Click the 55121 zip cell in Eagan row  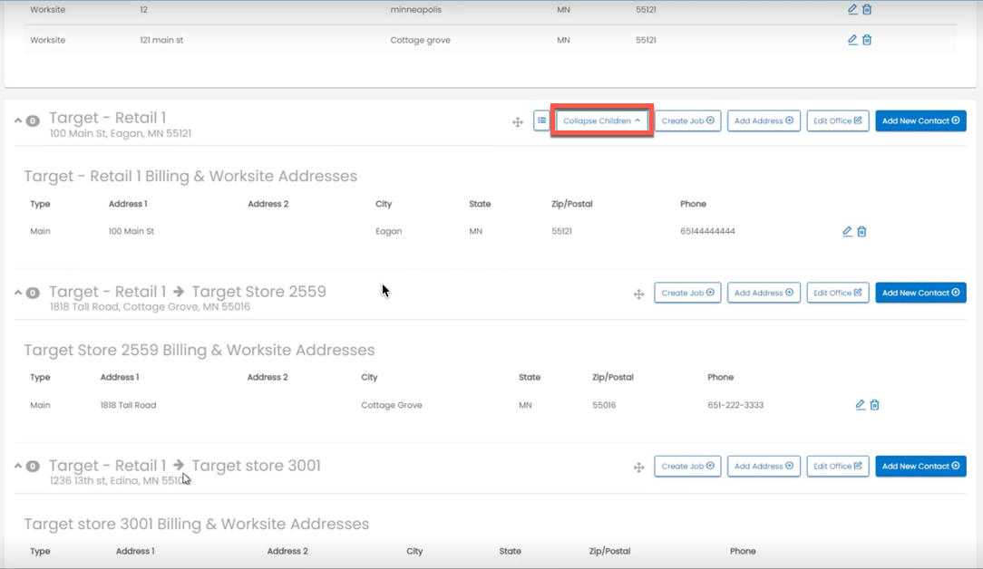click(561, 231)
